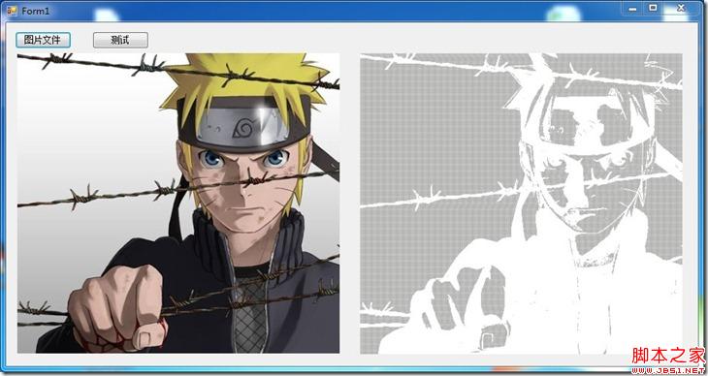Click the 图片文件 button
Screen dimensions: 708x376
[43, 40]
